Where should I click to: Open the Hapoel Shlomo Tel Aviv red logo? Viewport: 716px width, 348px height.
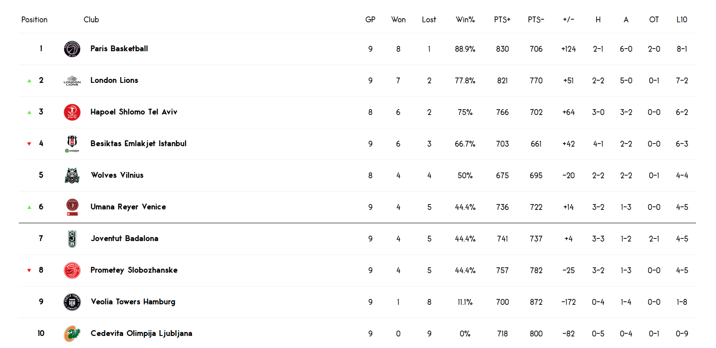(x=72, y=112)
